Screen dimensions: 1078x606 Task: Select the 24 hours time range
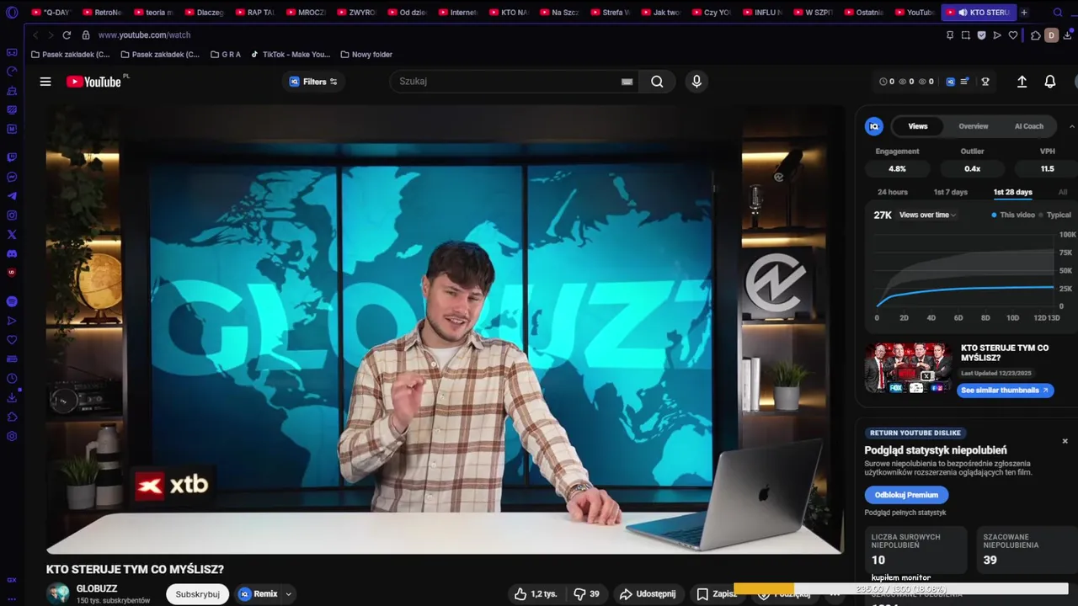click(x=893, y=192)
